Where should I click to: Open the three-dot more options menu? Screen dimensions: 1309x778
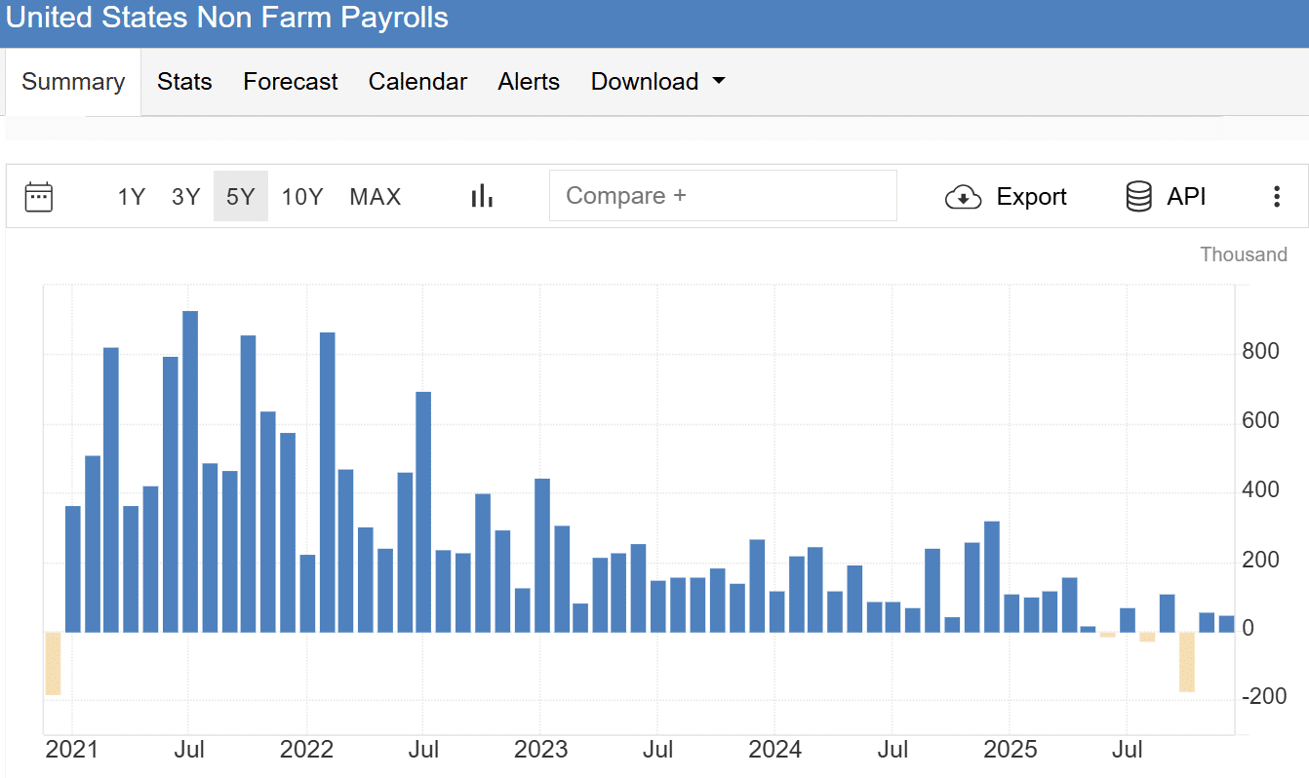1276,197
